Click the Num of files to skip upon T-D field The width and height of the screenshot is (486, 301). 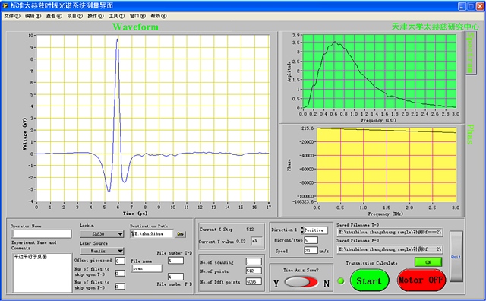pos(120,273)
